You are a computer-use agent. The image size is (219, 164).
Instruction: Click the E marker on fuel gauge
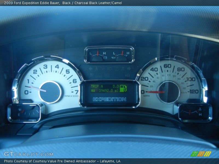[19, 115]
